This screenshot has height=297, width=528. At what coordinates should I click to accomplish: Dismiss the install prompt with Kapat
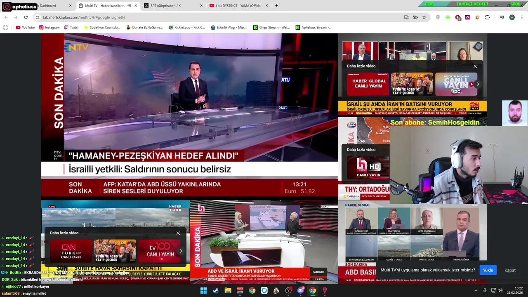[510, 270]
